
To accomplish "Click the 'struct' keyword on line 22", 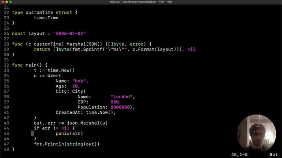I will point(64,13).
